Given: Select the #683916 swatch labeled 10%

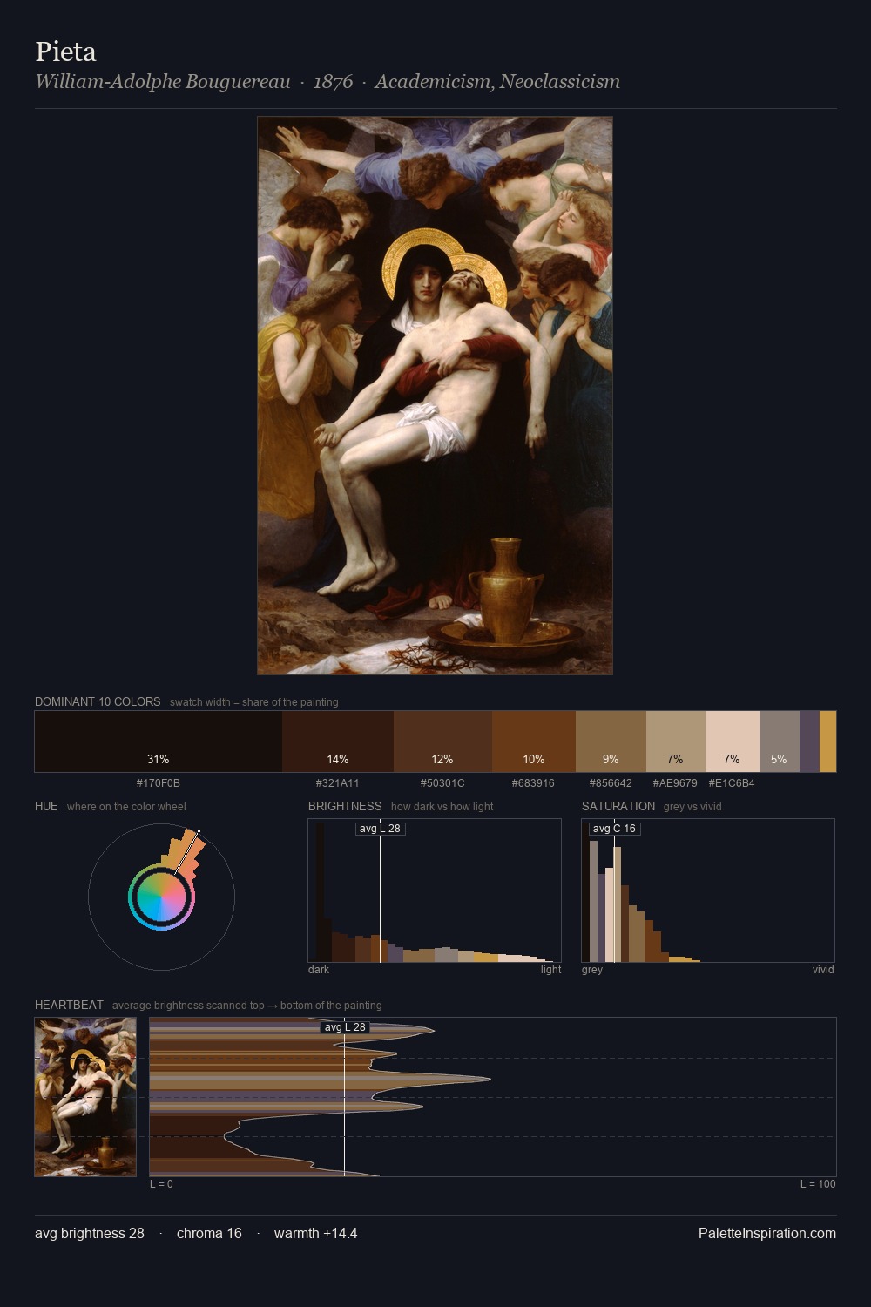Looking at the screenshot, I should coord(534,742).
